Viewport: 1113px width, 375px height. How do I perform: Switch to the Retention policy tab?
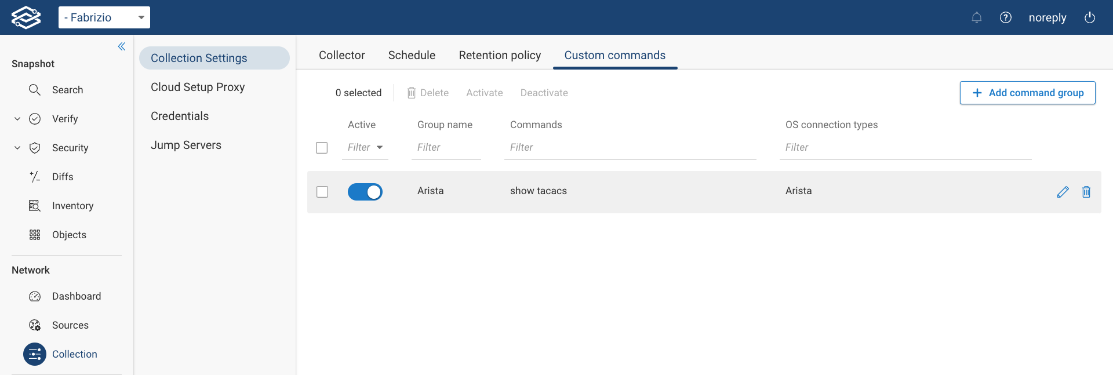(x=500, y=55)
